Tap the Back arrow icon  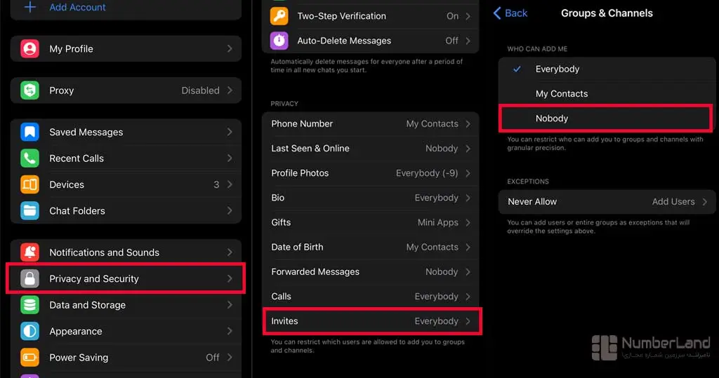(496, 13)
